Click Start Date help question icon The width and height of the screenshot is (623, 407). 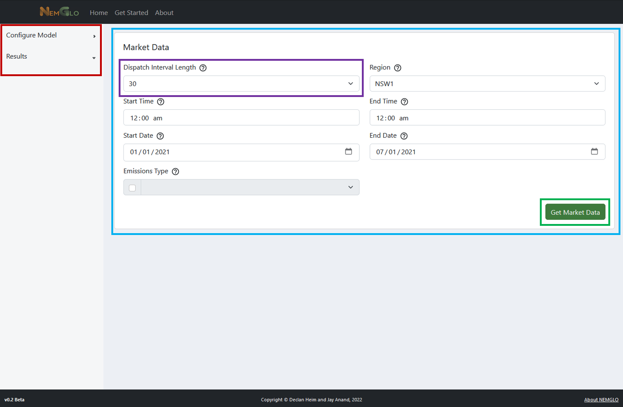tap(160, 136)
